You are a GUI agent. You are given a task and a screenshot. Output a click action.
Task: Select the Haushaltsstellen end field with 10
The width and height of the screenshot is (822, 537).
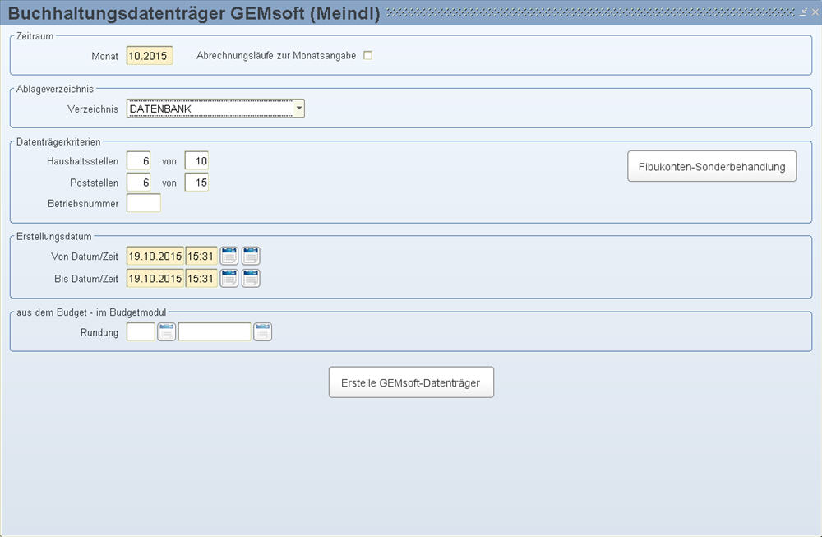196,161
